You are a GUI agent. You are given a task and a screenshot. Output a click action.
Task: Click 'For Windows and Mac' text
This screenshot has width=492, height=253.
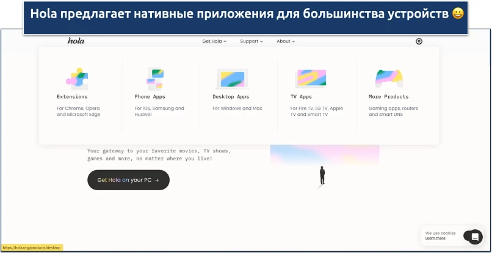tap(237, 108)
